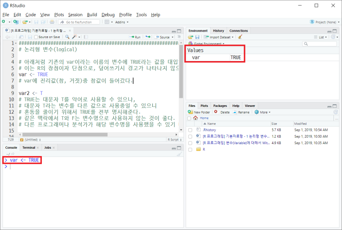Screen dimensions: 342x230
Task: Open the Addins dropdown
Action: click(122, 22)
